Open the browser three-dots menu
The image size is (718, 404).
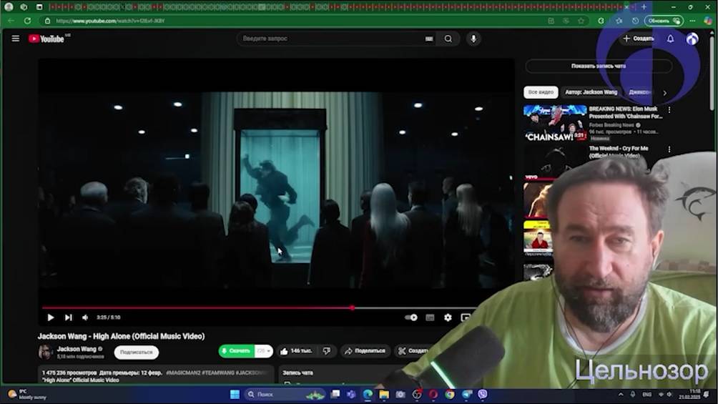[x=692, y=21]
